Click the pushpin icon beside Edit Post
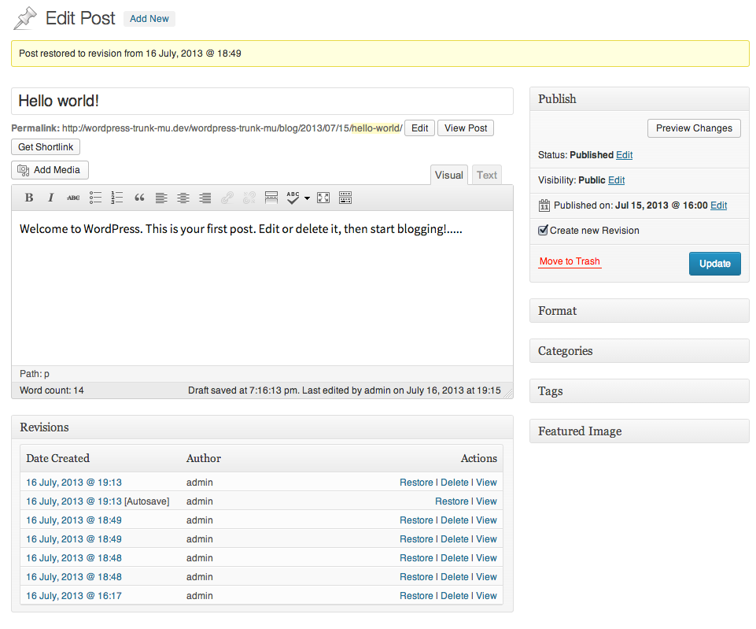756x629 pixels. [25, 18]
